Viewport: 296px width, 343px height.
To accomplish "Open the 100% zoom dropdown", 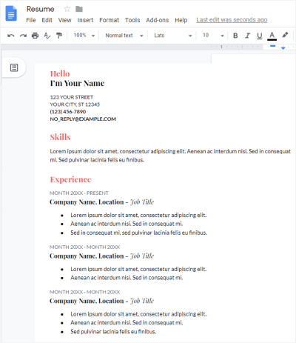I will coord(84,36).
